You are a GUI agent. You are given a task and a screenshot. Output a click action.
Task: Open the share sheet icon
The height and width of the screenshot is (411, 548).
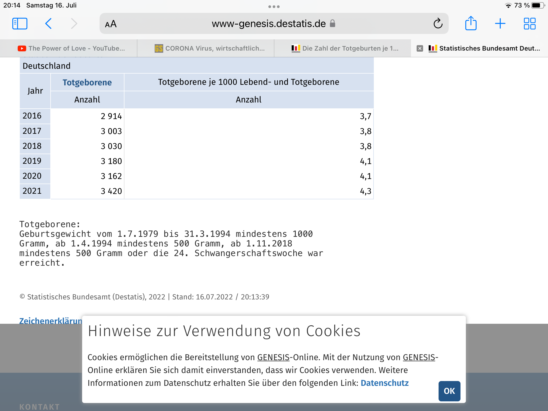[x=471, y=24]
